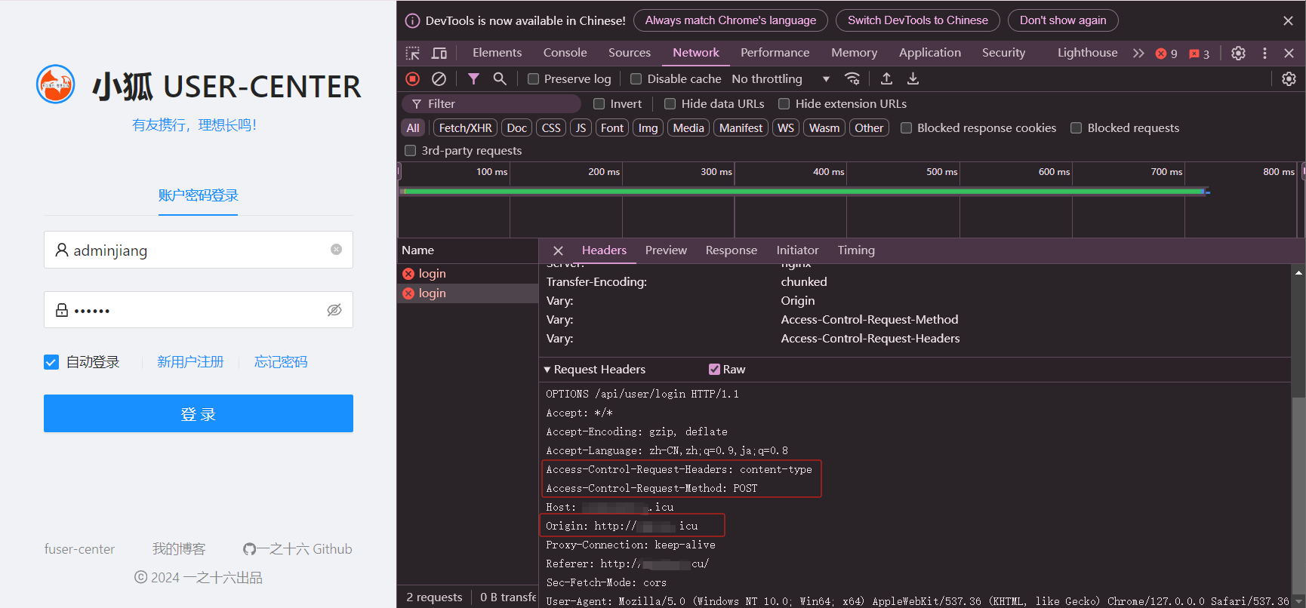Filter requests by WS type
The image size is (1306, 608).
tap(786, 127)
